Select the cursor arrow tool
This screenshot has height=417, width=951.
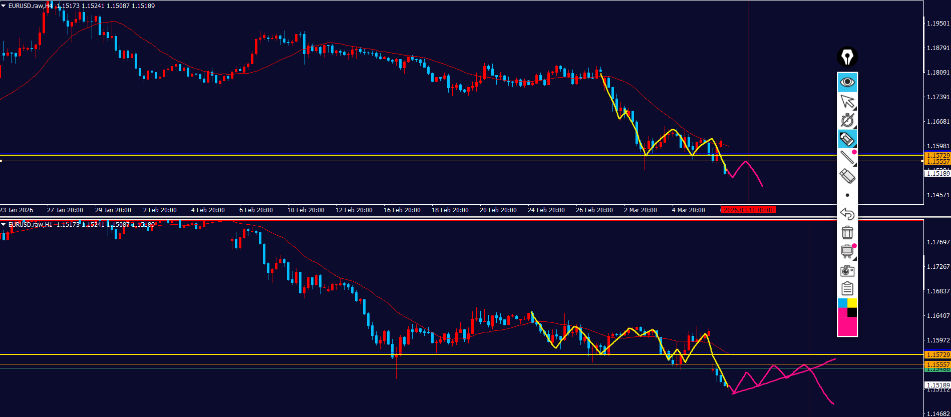847,102
